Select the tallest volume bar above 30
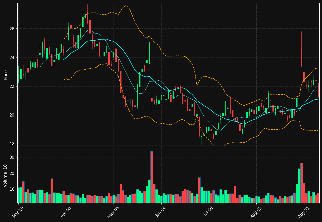Image resolution: width=322 pixels, height=222 pixels. point(152,177)
